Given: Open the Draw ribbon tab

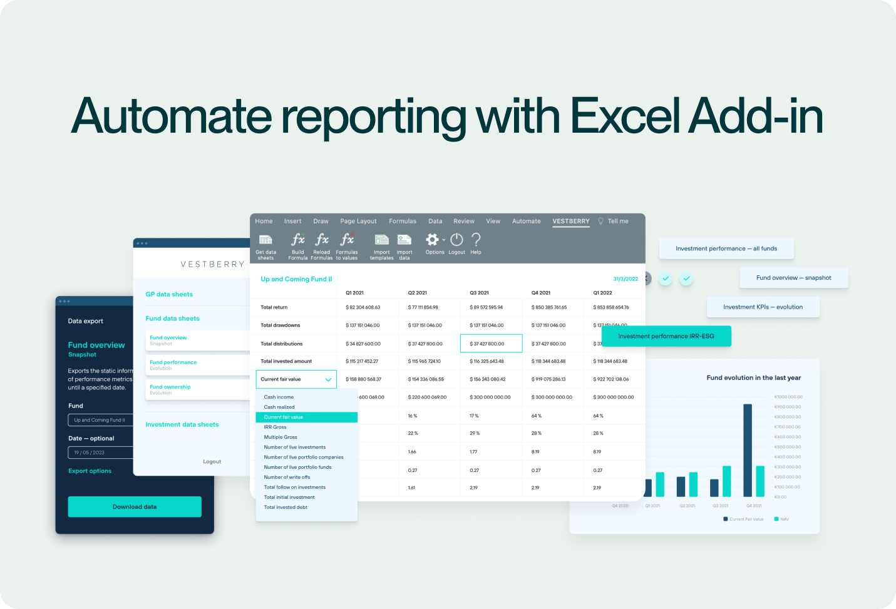Looking at the screenshot, I should point(321,221).
